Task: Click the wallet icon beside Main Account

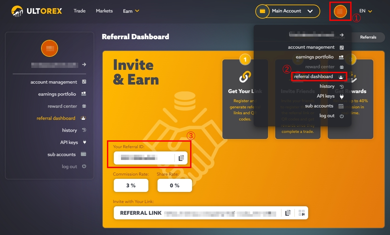Action: click(x=262, y=11)
